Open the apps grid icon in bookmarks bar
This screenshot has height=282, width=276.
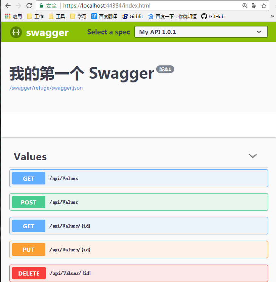click(x=8, y=16)
